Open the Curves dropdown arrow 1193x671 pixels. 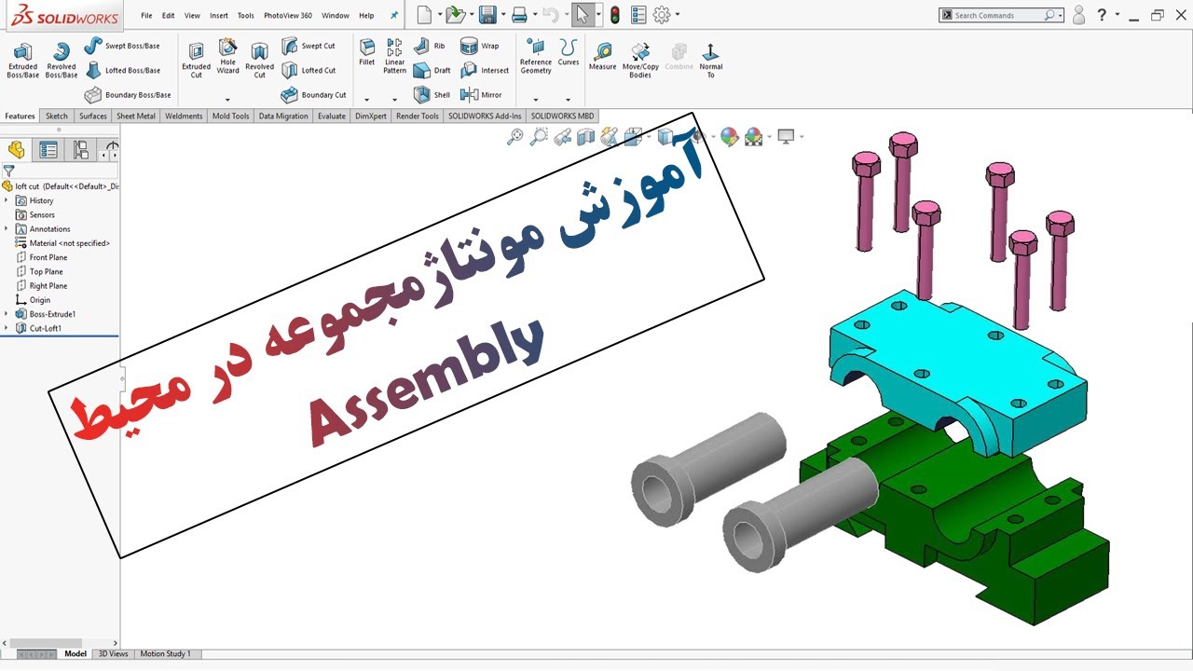pos(569,100)
